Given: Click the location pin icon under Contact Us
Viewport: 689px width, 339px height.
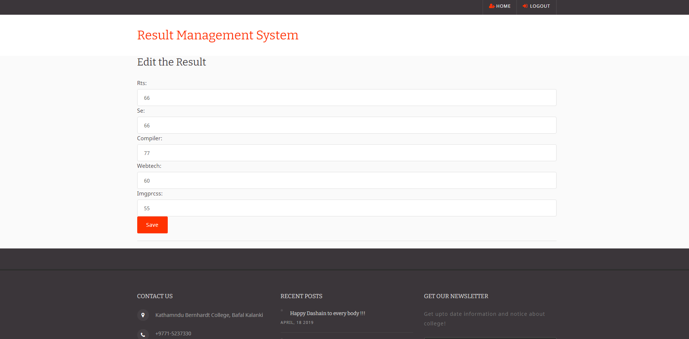Looking at the screenshot, I should pos(143,315).
